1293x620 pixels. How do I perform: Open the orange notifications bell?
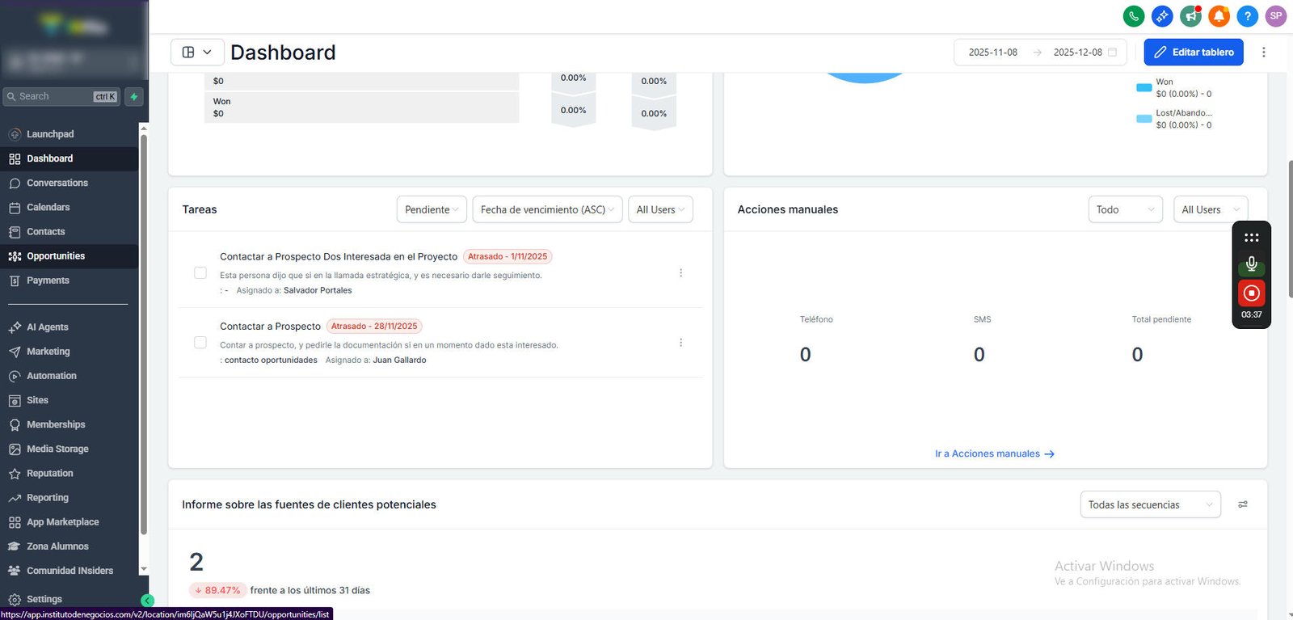tap(1219, 15)
